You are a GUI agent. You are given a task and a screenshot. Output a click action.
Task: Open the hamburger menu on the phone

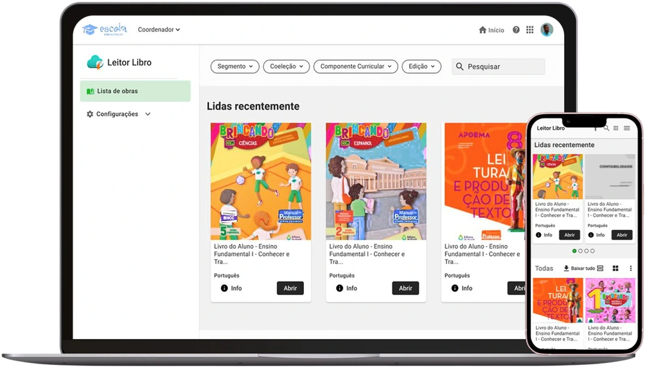pos(627,128)
